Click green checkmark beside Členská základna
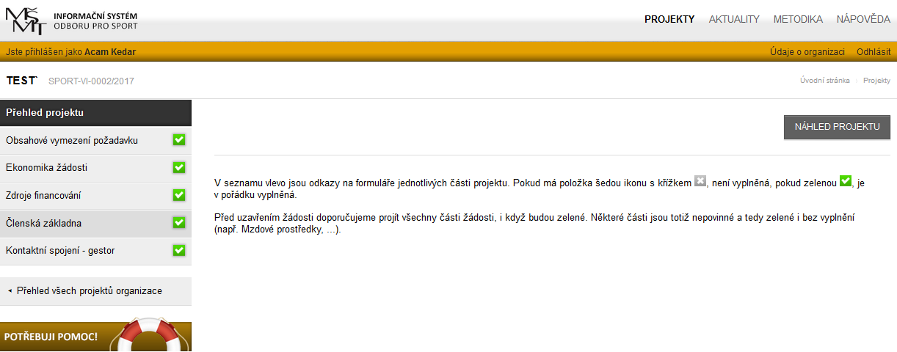Viewport: 897px width, 352px height. pos(179,222)
